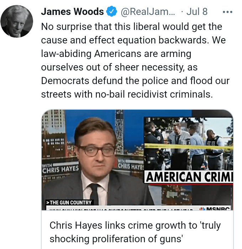Image resolution: width=242 pixels, height=249 pixels.
Task: Open James Woods' profile picture
Action: pyautogui.click(x=17, y=21)
